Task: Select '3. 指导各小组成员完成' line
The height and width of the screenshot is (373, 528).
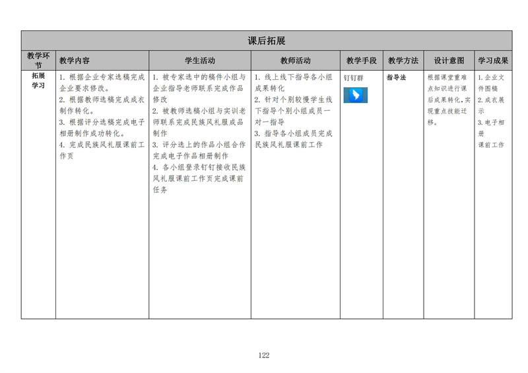Action: (293, 133)
